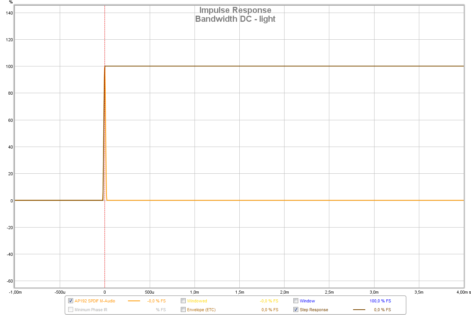471x315 pixels.
Task: Click the Window legend label
Action: point(307,301)
